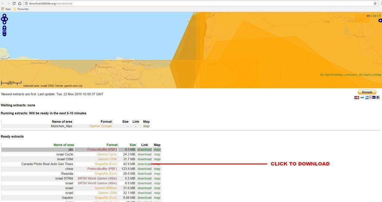This screenshot has width=382, height=202.
Task: Download the israel 32.1 MB Garmin OSM extract
Action: (x=144, y=193)
